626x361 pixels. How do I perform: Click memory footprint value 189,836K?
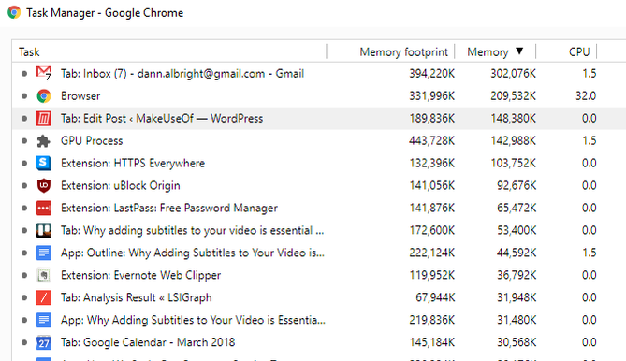click(431, 118)
